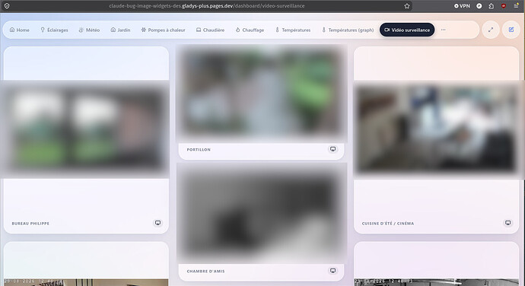Click the BUREAU PHILIPPE camera label

30,224
